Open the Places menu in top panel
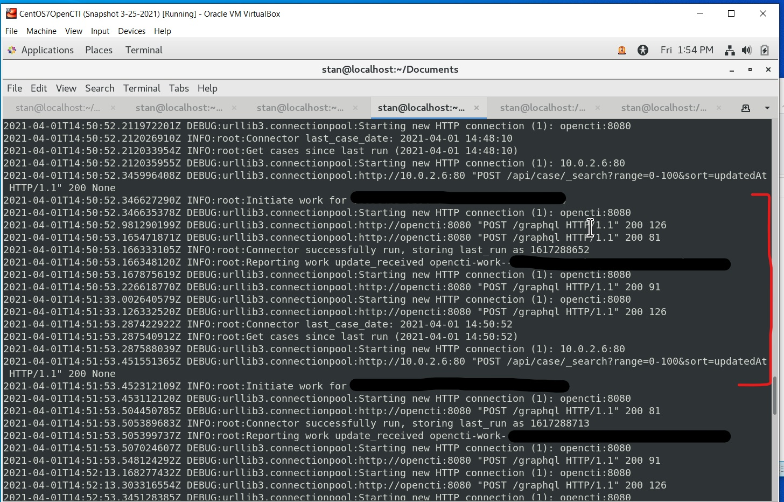 (x=99, y=50)
